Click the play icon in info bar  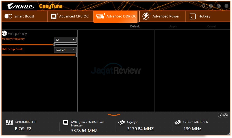[220, 115]
